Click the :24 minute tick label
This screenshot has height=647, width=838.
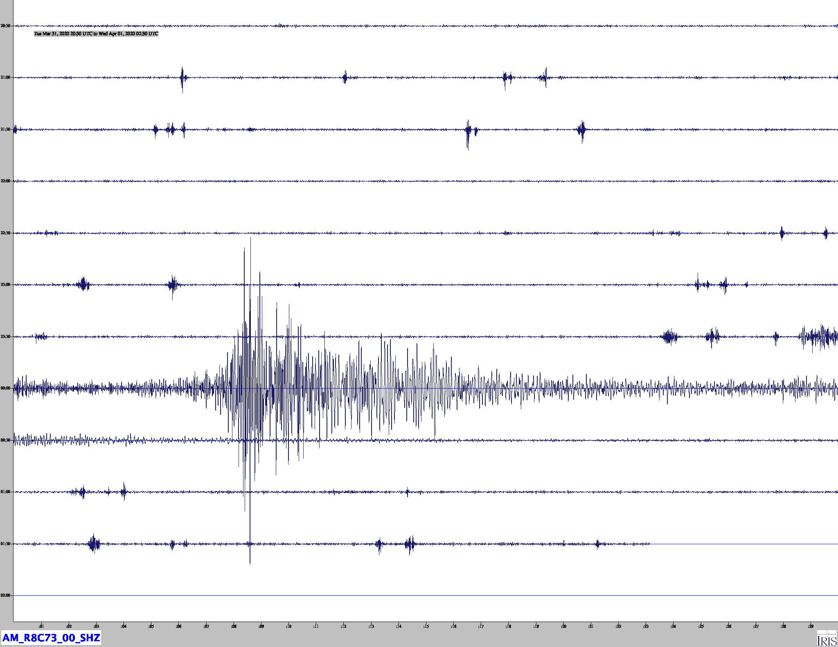pyautogui.click(x=673, y=626)
